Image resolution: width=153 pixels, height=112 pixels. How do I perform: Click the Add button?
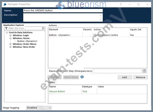click(x=125, y=77)
